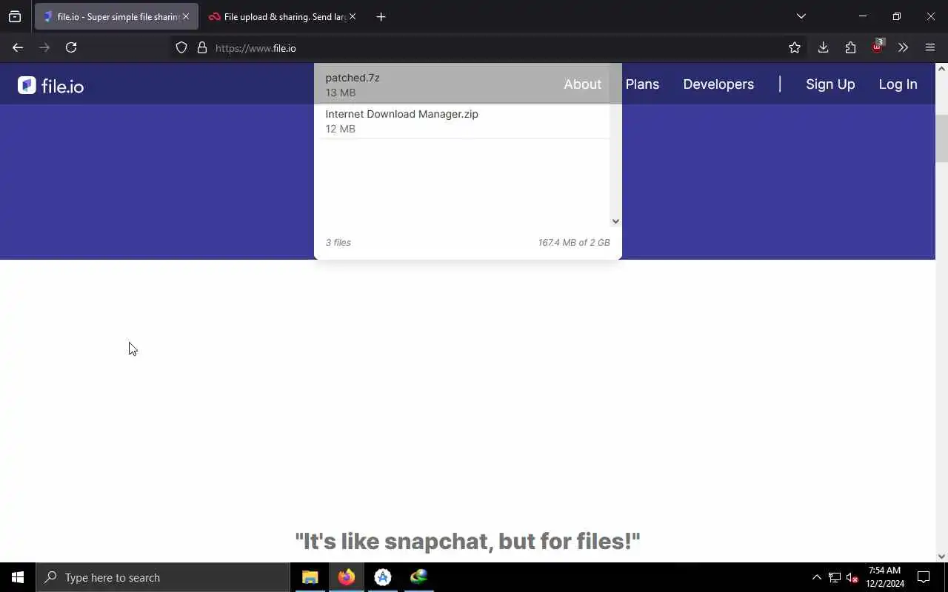The width and height of the screenshot is (948, 592).
Task: Open Internet Download Manager taskbar icon
Action: (x=418, y=577)
